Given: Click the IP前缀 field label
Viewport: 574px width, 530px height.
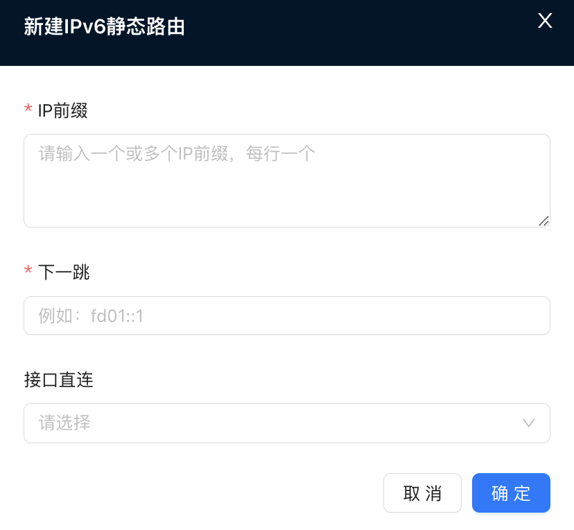Looking at the screenshot, I should click(62, 110).
